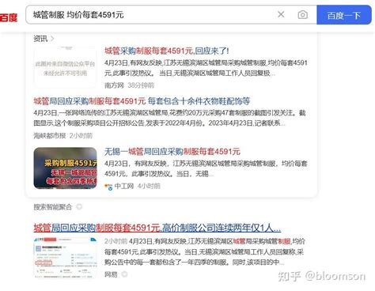
Task: Open the procurement screenshot thumbnail from 网易
Action: click(x=65, y=258)
